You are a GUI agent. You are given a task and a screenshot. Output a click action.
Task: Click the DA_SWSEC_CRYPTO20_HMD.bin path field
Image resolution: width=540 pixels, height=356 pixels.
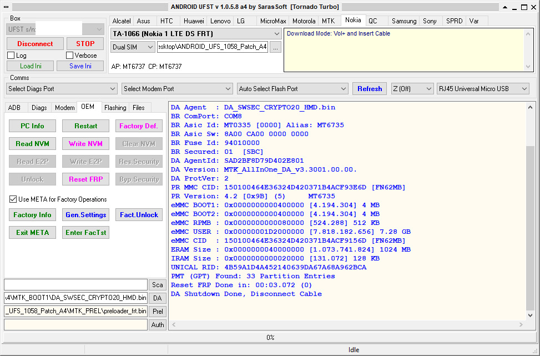76,298
